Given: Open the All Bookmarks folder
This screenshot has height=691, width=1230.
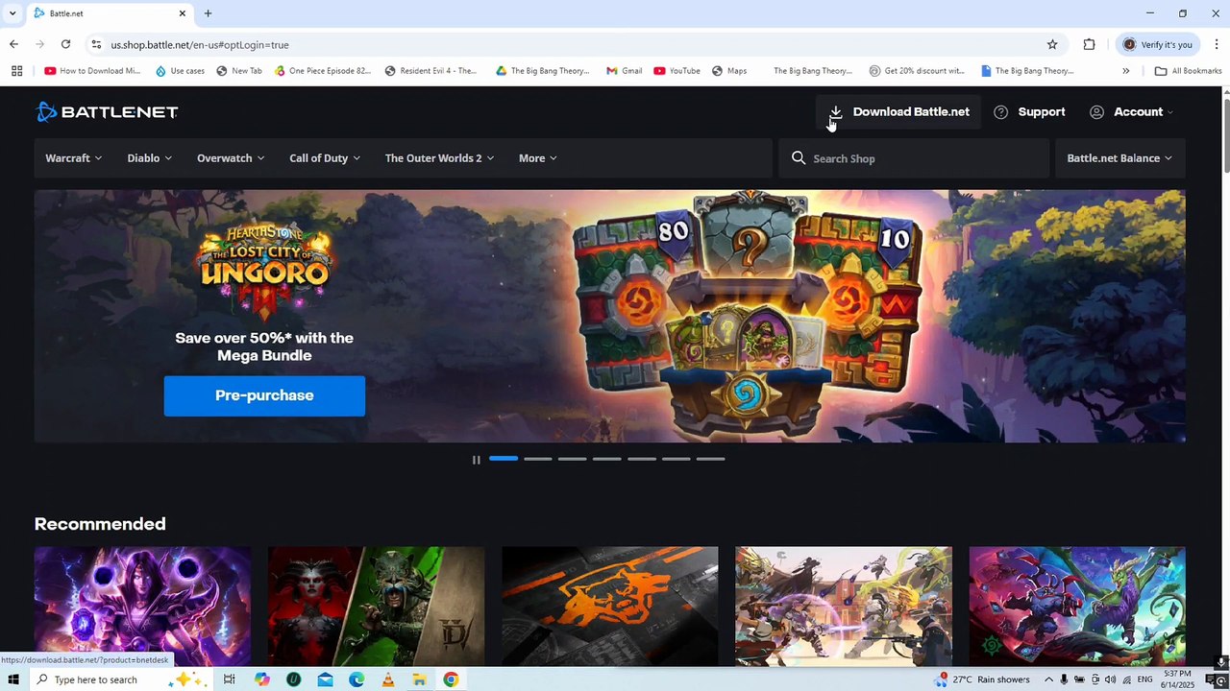Looking at the screenshot, I should (x=1188, y=71).
